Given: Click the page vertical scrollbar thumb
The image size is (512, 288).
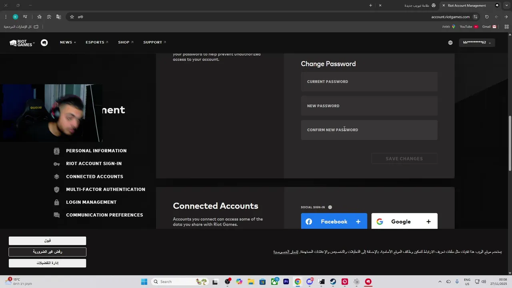Looking at the screenshot, I should (510, 143).
